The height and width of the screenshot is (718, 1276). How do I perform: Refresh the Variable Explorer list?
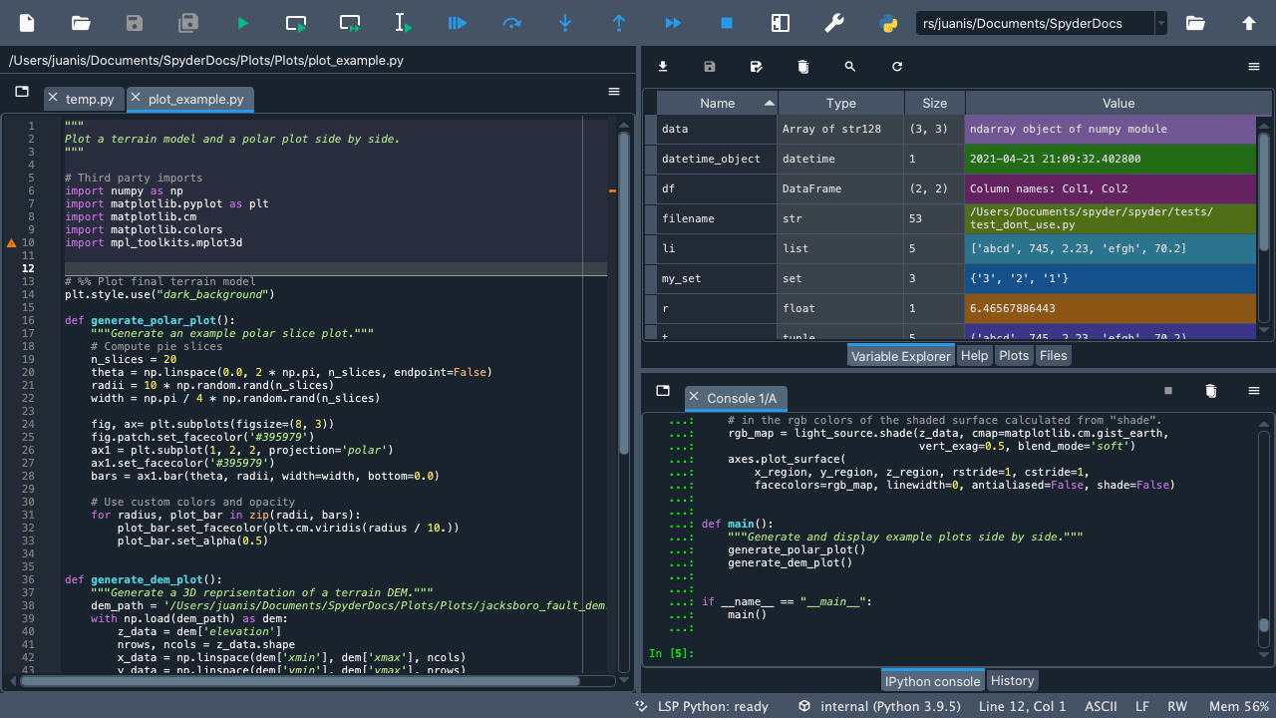coord(897,67)
